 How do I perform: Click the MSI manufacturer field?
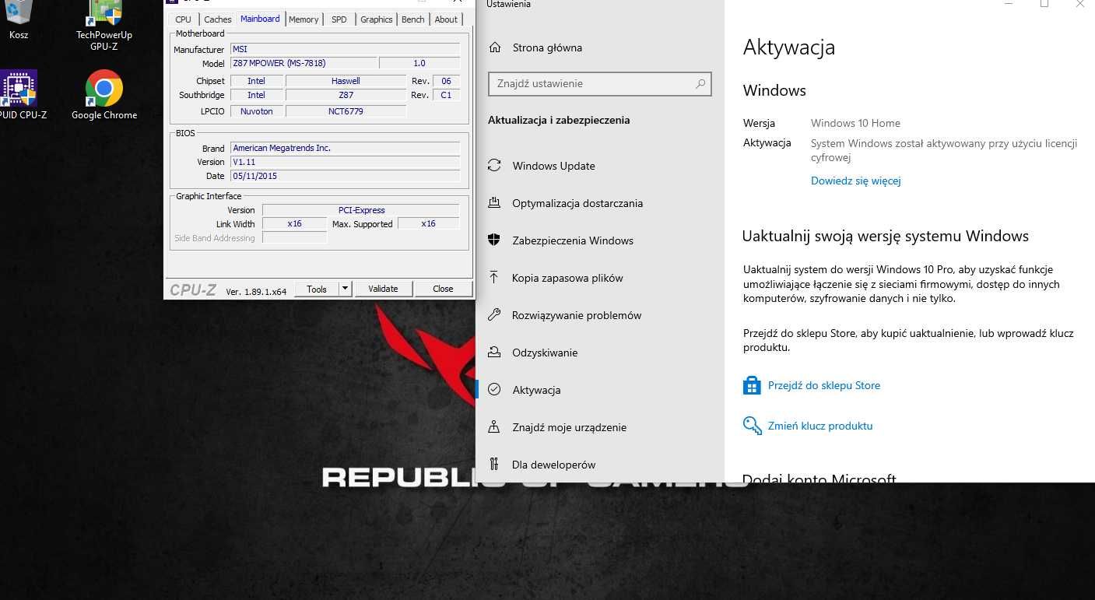(x=346, y=50)
